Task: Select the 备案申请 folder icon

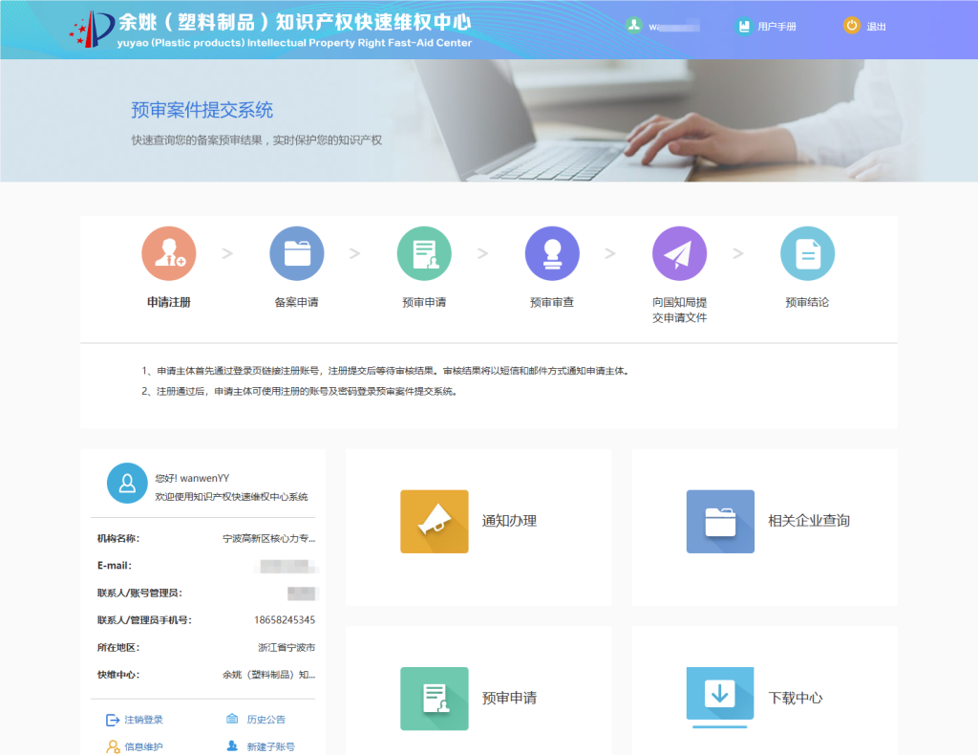Action: point(296,253)
